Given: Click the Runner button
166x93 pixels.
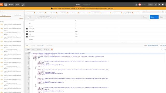Looking at the screenshot, I should tap(11, 5).
